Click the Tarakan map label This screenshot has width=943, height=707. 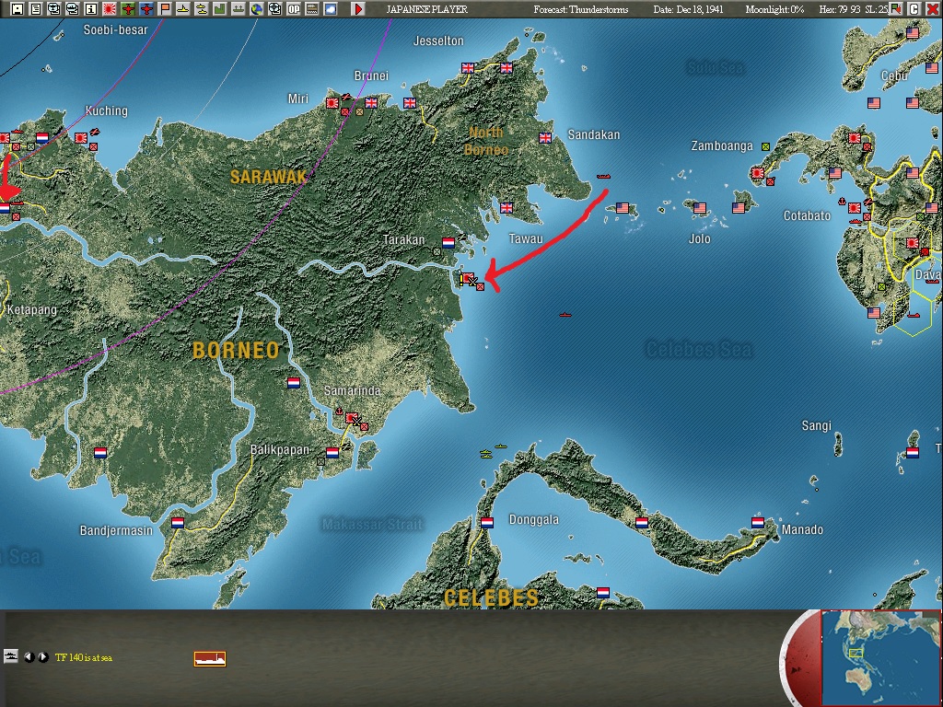(x=403, y=240)
